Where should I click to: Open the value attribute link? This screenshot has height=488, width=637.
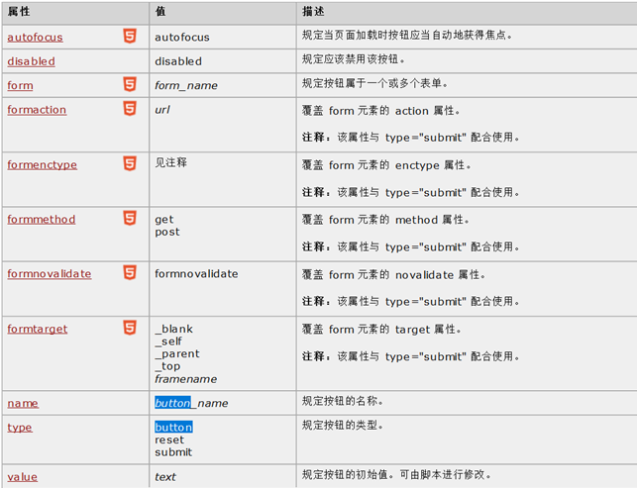click(x=23, y=477)
